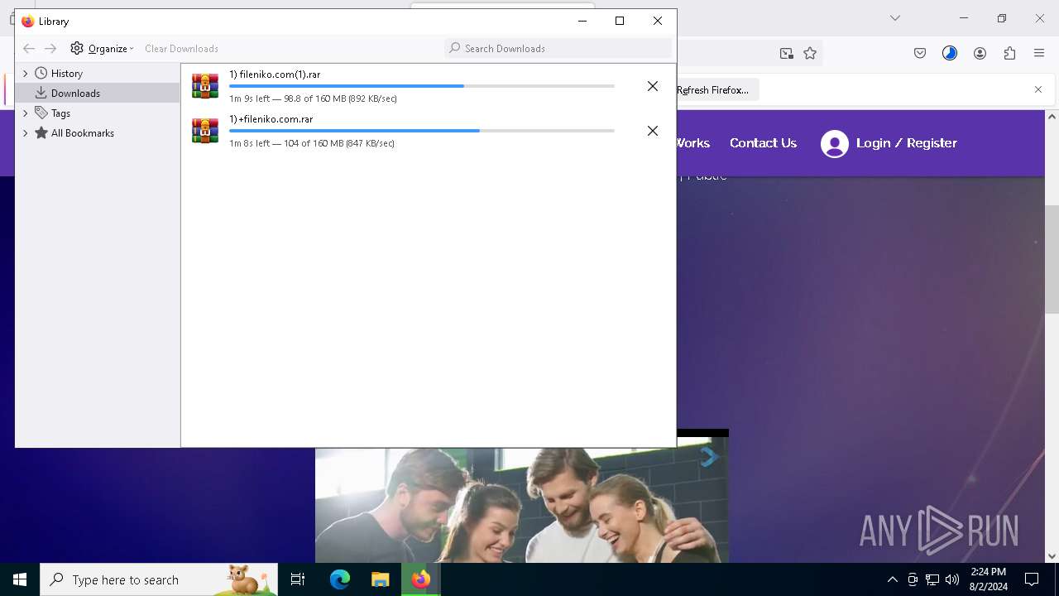
Task: Click the taskbar search box
Action: tap(159, 579)
